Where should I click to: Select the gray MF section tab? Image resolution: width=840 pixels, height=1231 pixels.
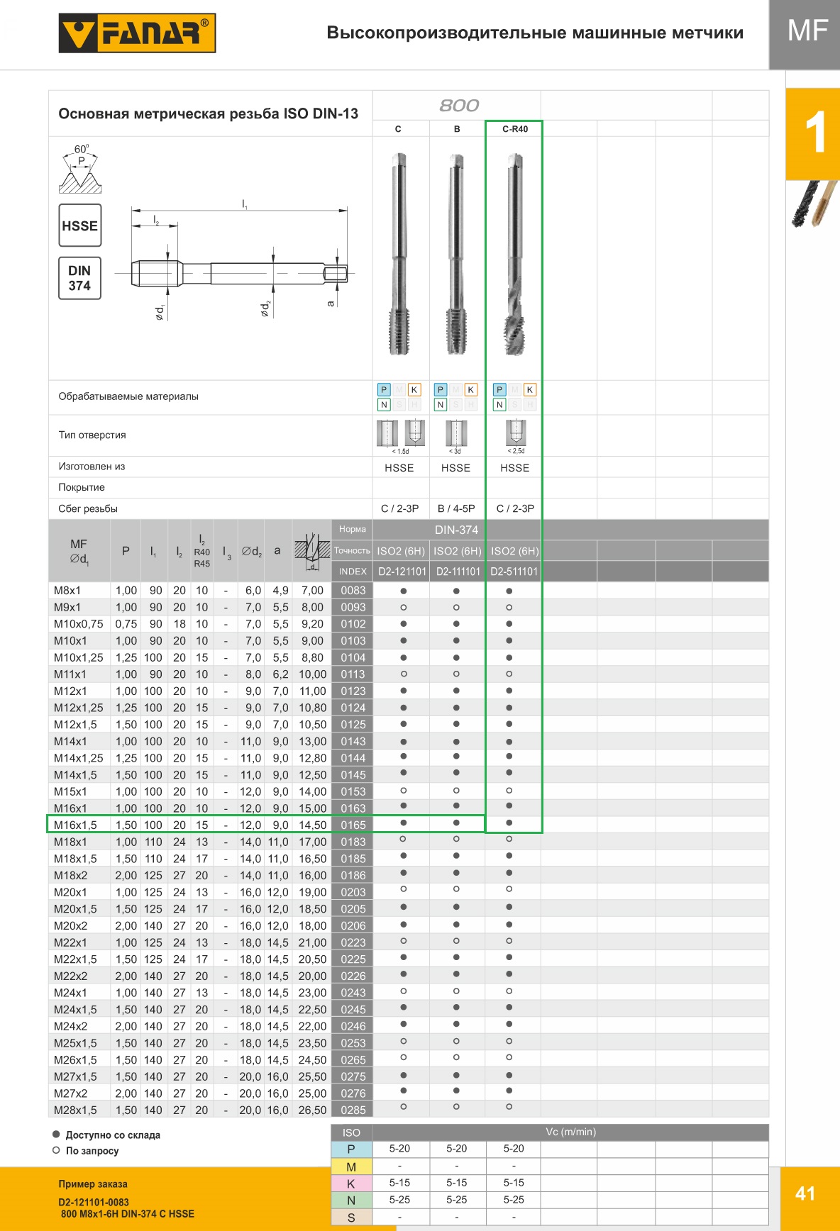(x=805, y=35)
